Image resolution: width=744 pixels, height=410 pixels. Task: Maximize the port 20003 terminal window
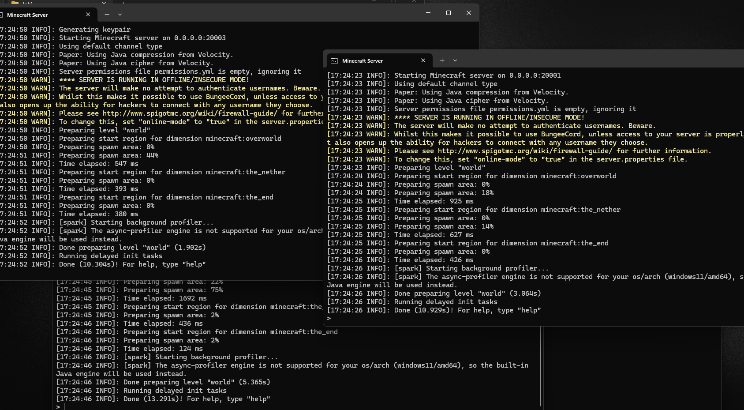[449, 13]
